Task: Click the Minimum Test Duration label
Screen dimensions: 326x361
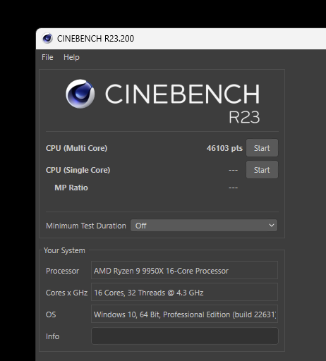Action: [x=86, y=226]
